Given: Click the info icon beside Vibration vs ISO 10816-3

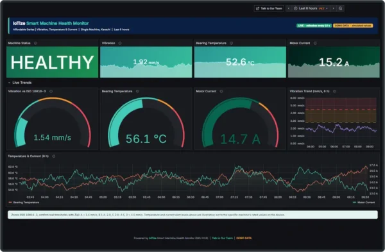Looking at the screenshot, I should 51,91.
